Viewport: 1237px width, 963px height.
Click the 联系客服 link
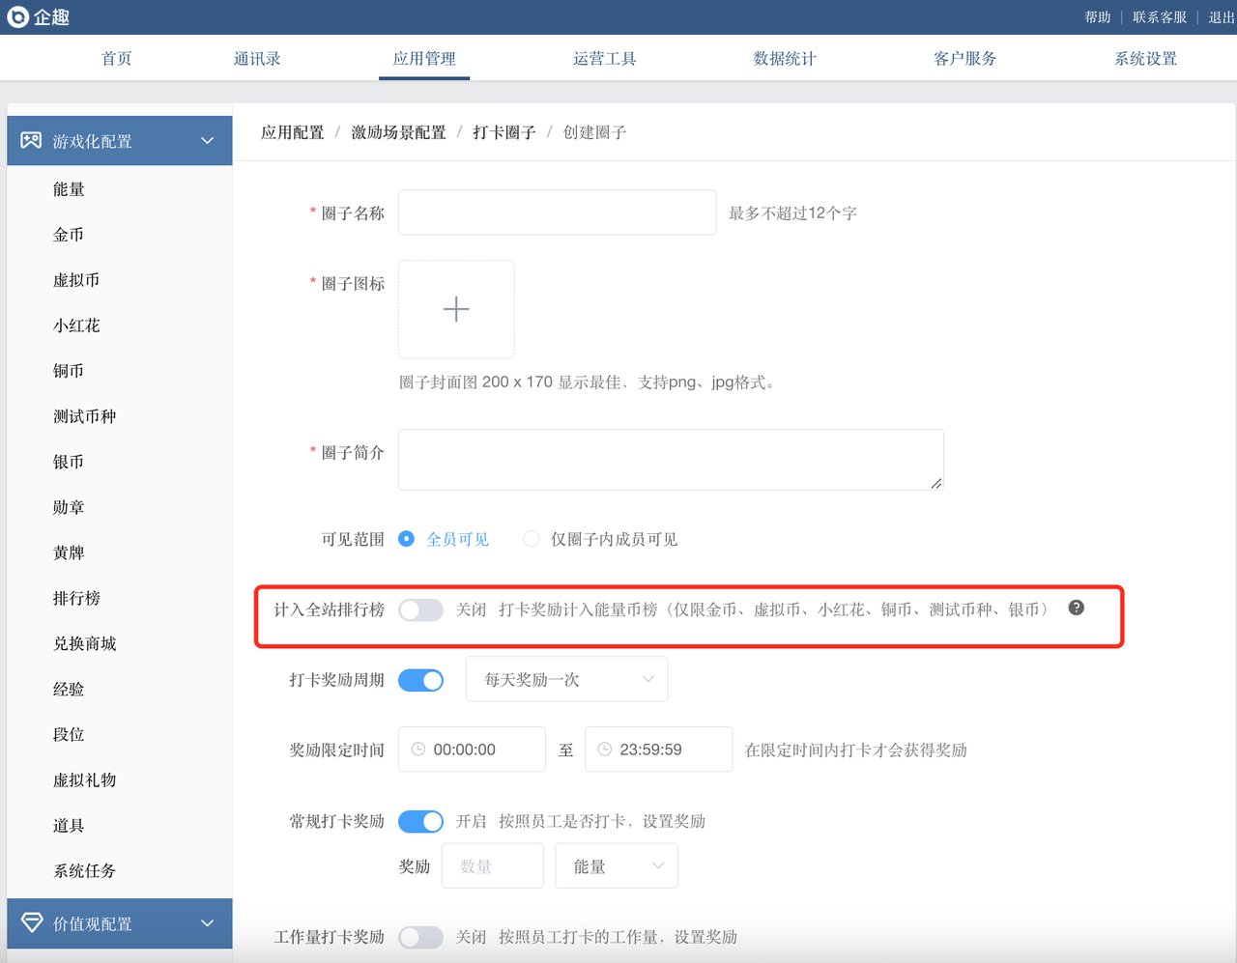pos(1160,17)
